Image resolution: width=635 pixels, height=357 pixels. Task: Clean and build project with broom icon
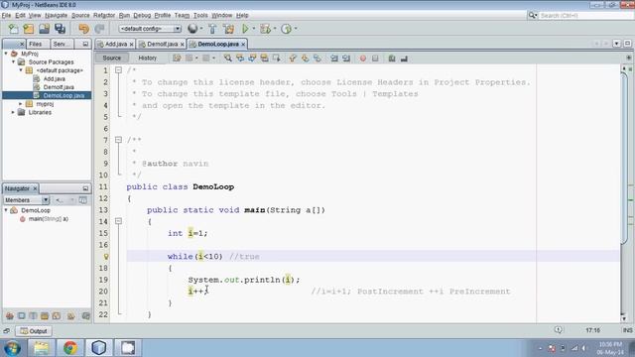point(228,29)
